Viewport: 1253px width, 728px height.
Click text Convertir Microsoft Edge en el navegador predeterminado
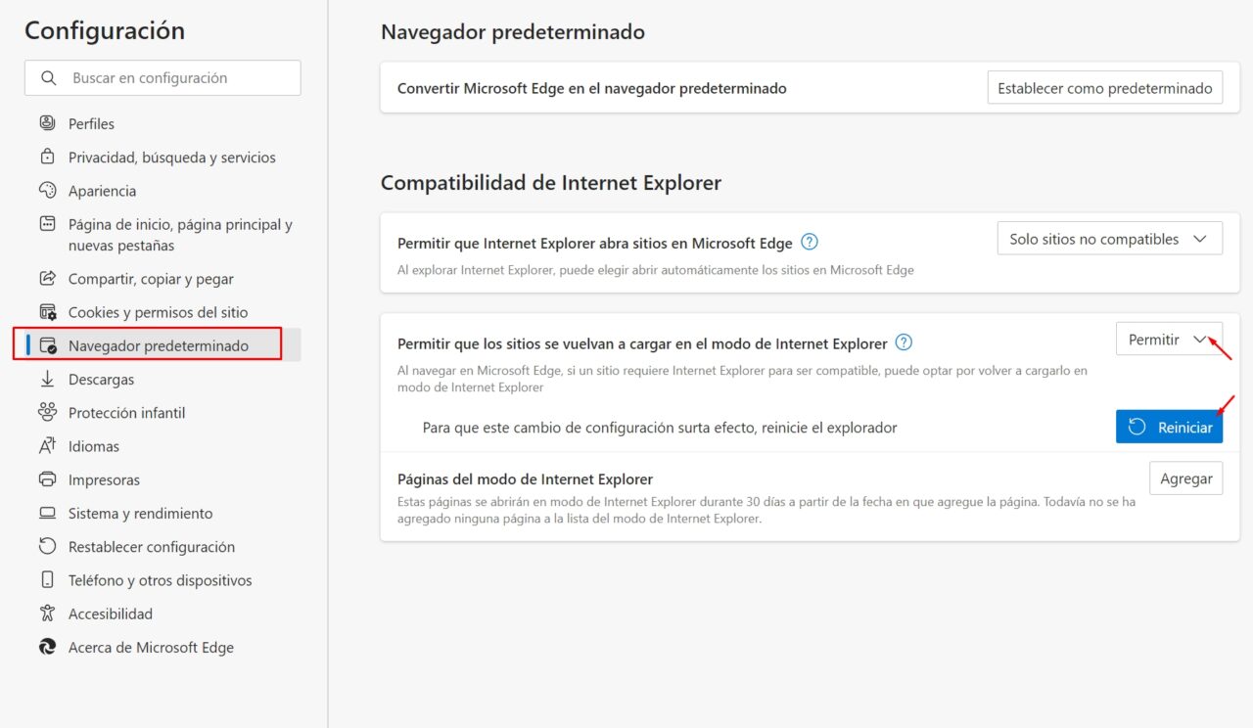point(592,88)
